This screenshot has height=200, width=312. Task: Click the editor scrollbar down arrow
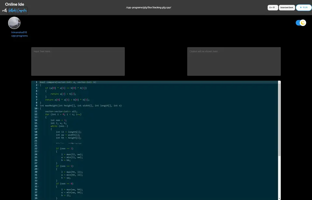pyautogui.click(x=279, y=198)
